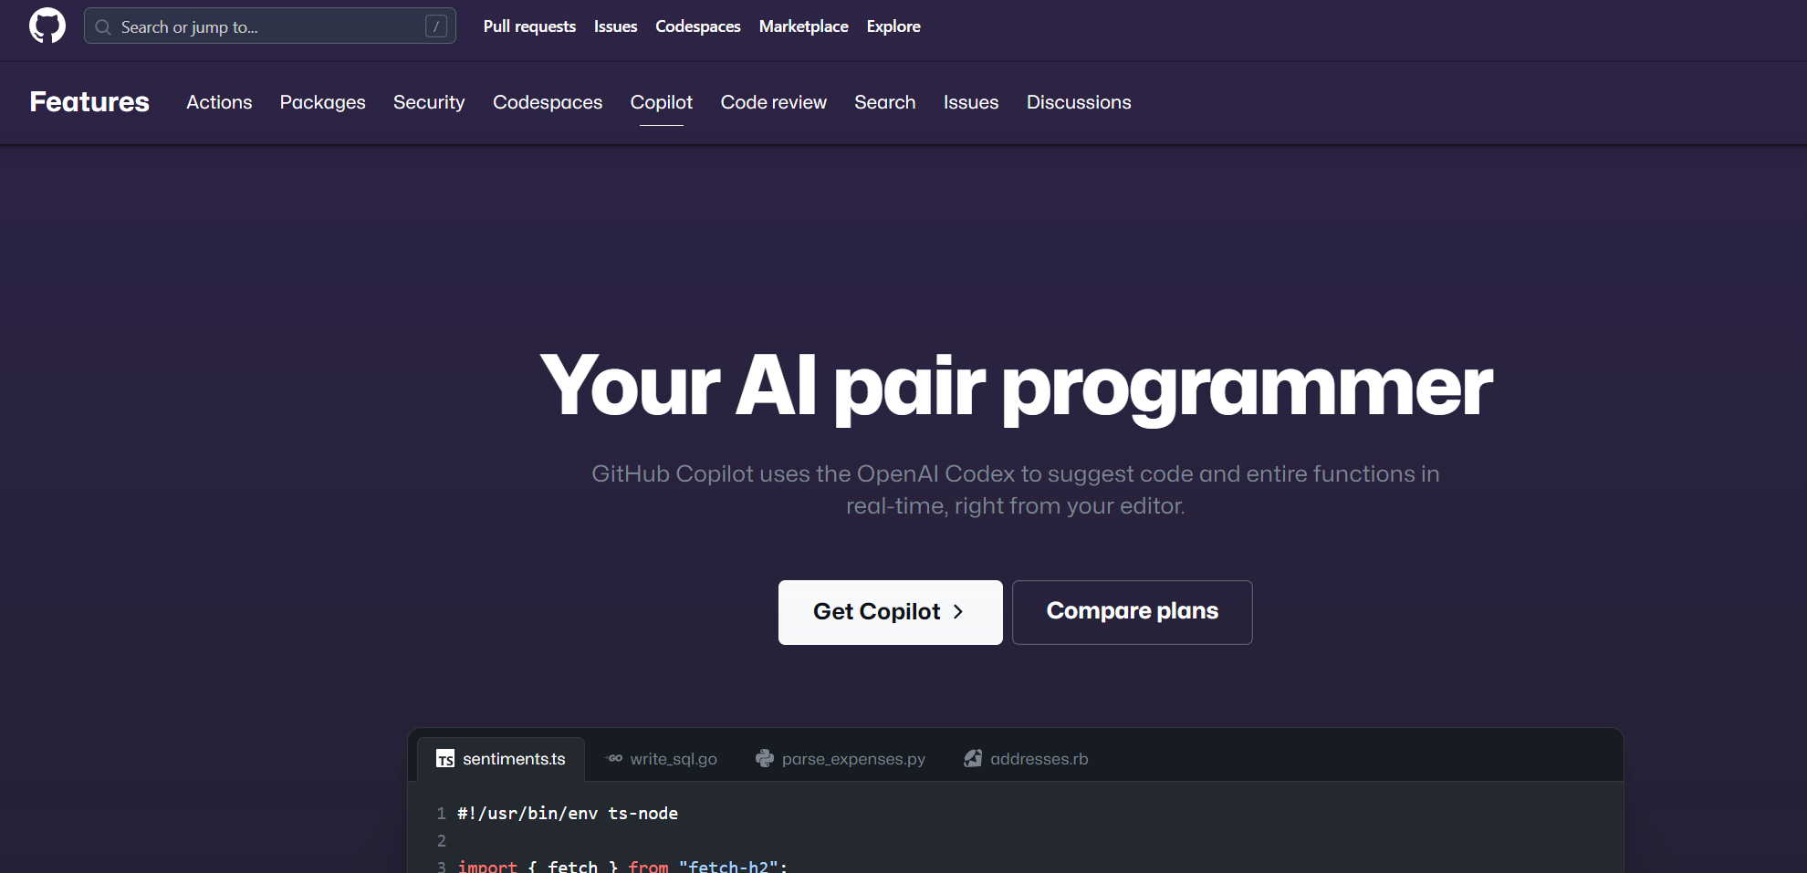Viewport: 1807px width, 873px height.
Task: Select Codespaces in Features navigation
Action: (548, 102)
